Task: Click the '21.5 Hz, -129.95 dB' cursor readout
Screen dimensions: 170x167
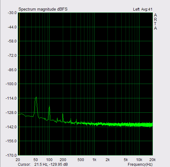Action: [51, 165]
